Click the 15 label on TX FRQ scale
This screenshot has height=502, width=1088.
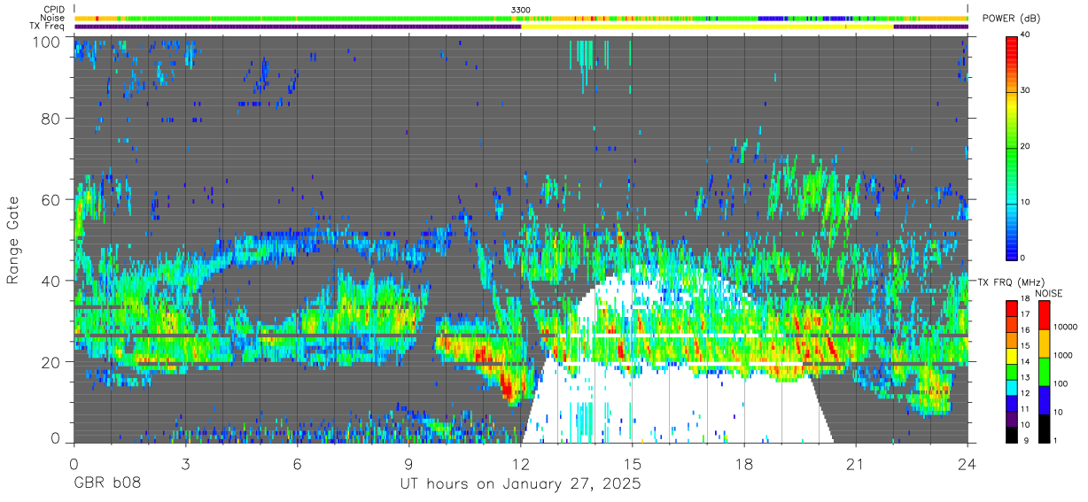click(1026, 346)
